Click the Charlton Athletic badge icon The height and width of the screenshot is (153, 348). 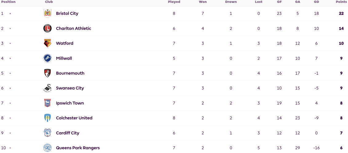click(x=47, y=28)
